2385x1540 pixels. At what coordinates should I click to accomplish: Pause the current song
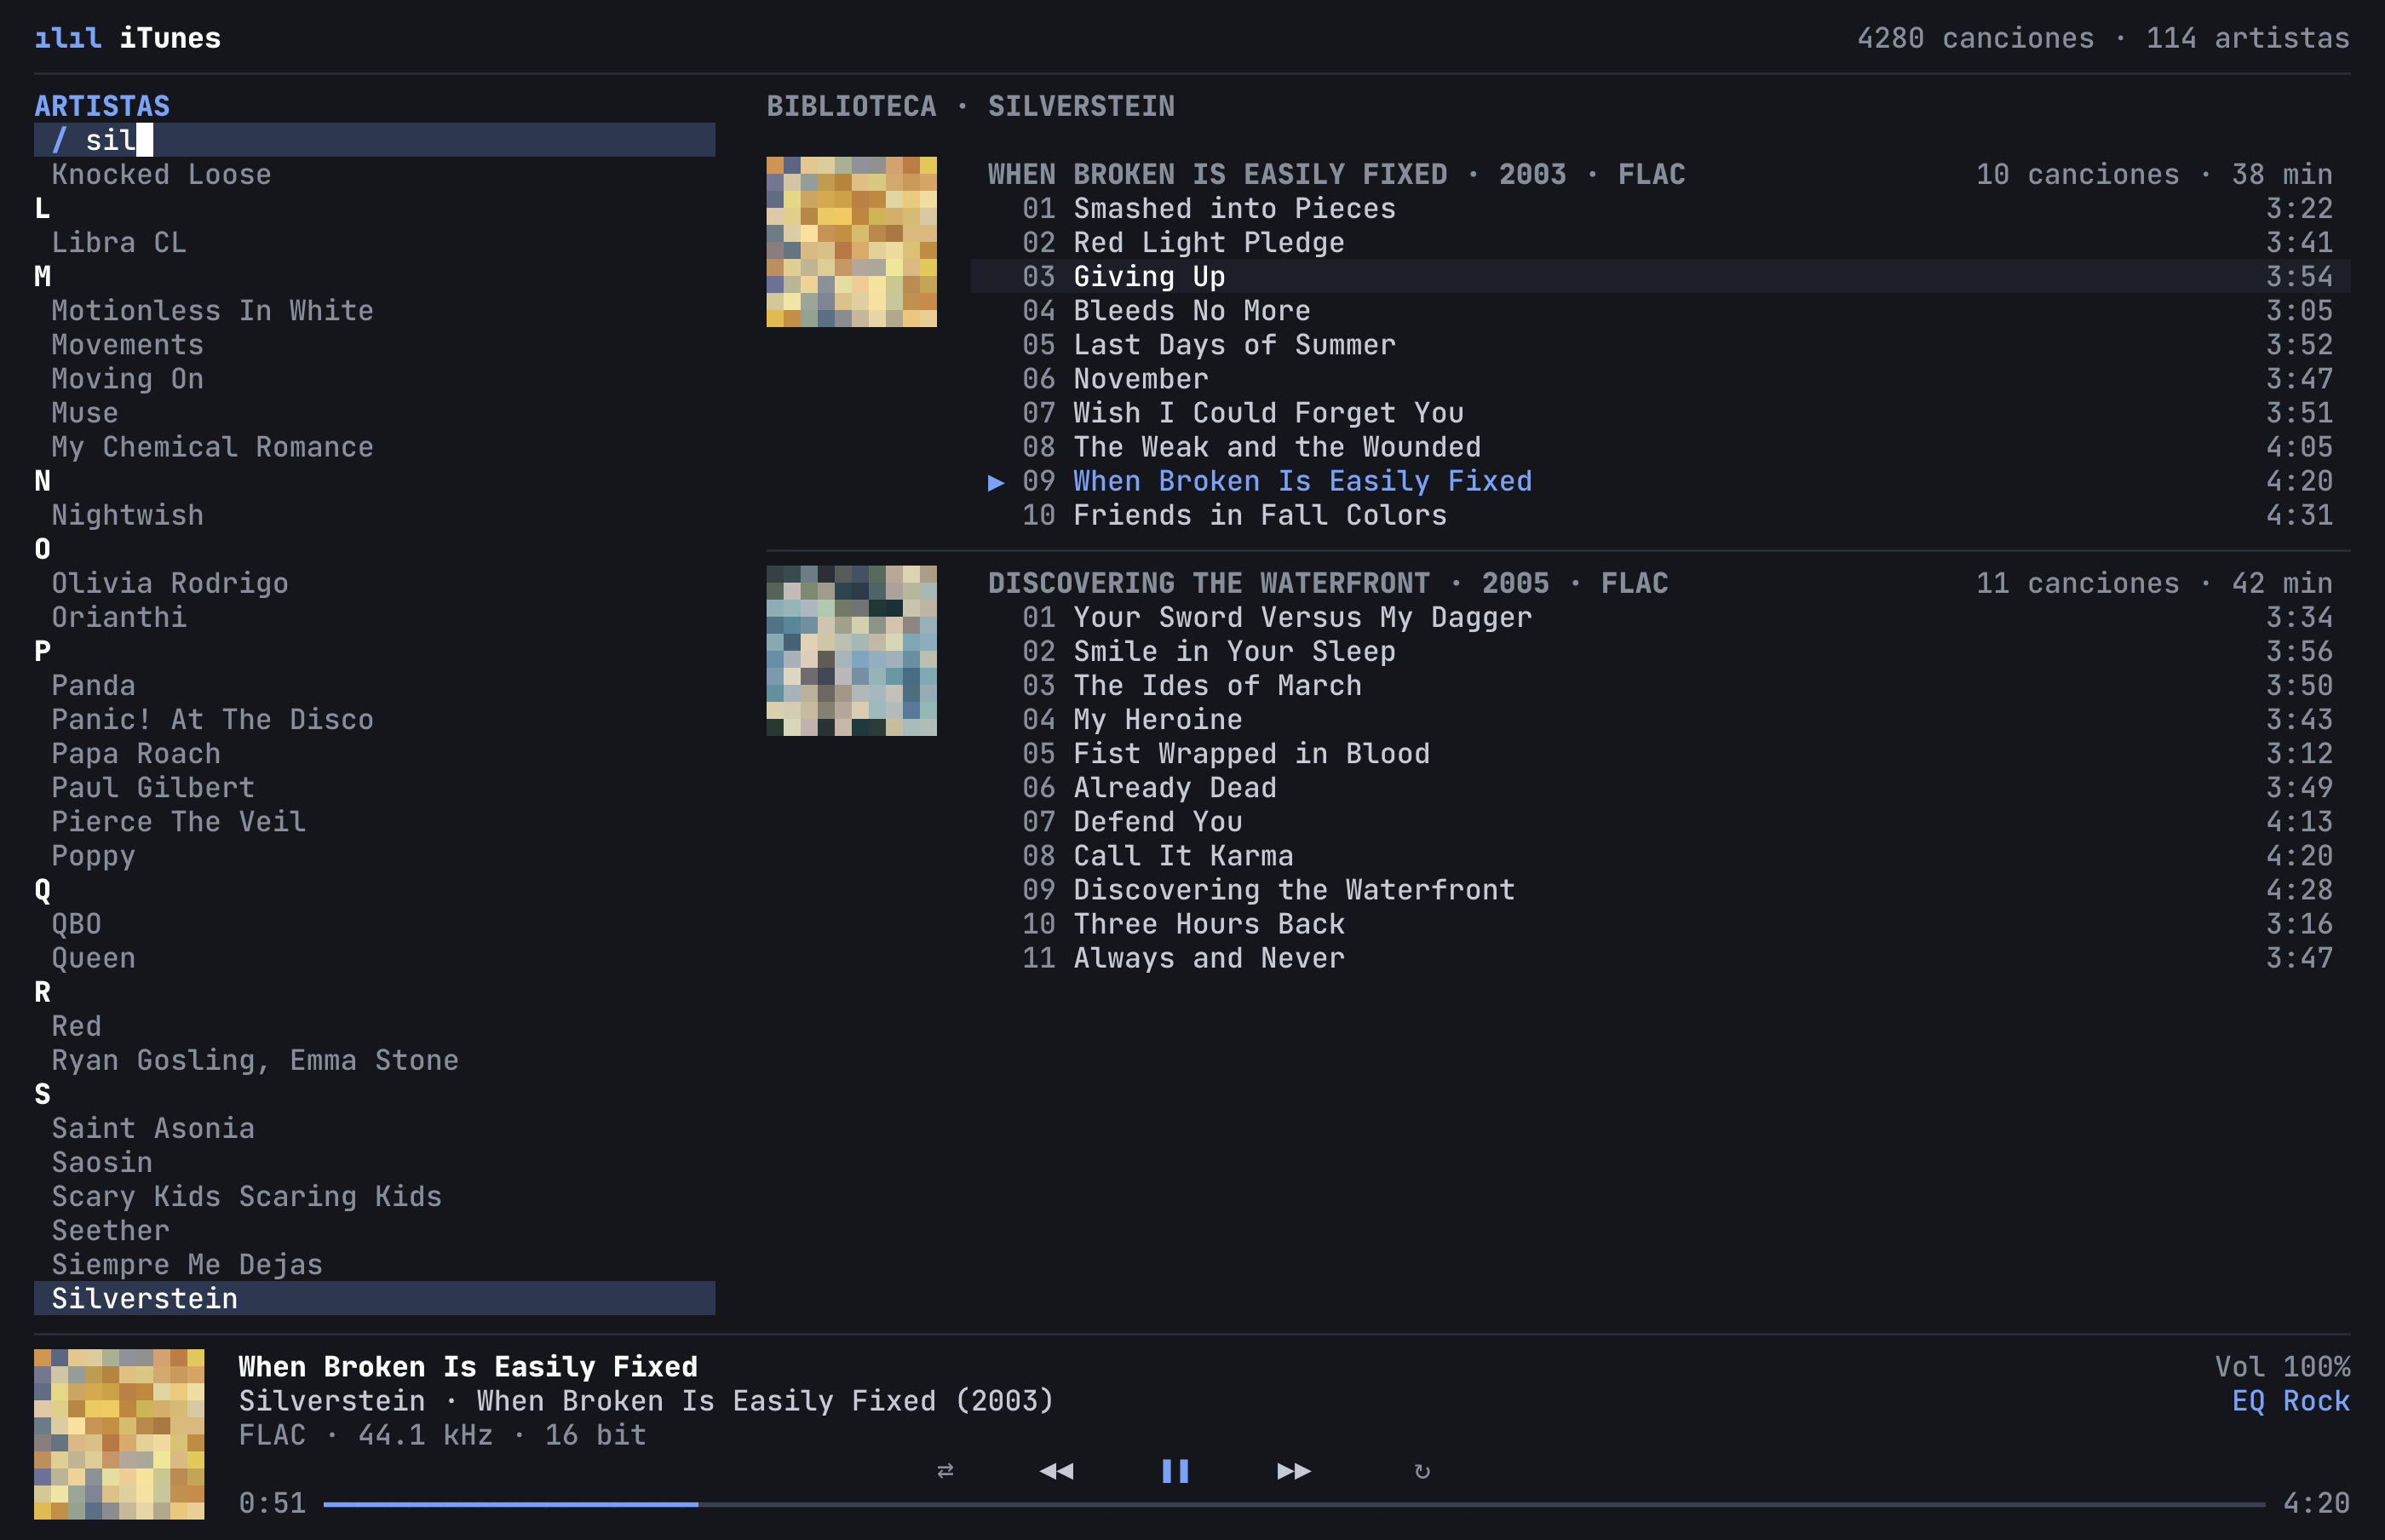coord(1175,1470)
